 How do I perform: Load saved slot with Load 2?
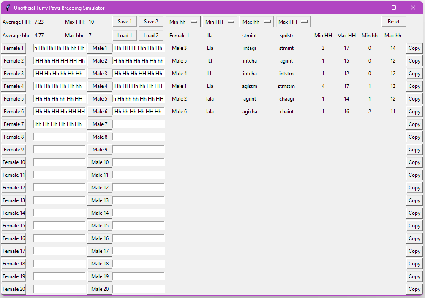coord(151,35)
